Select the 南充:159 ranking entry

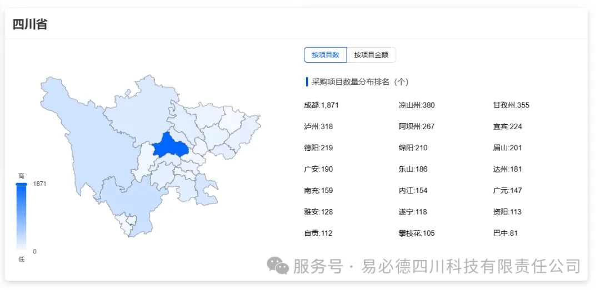click(318, 190)
